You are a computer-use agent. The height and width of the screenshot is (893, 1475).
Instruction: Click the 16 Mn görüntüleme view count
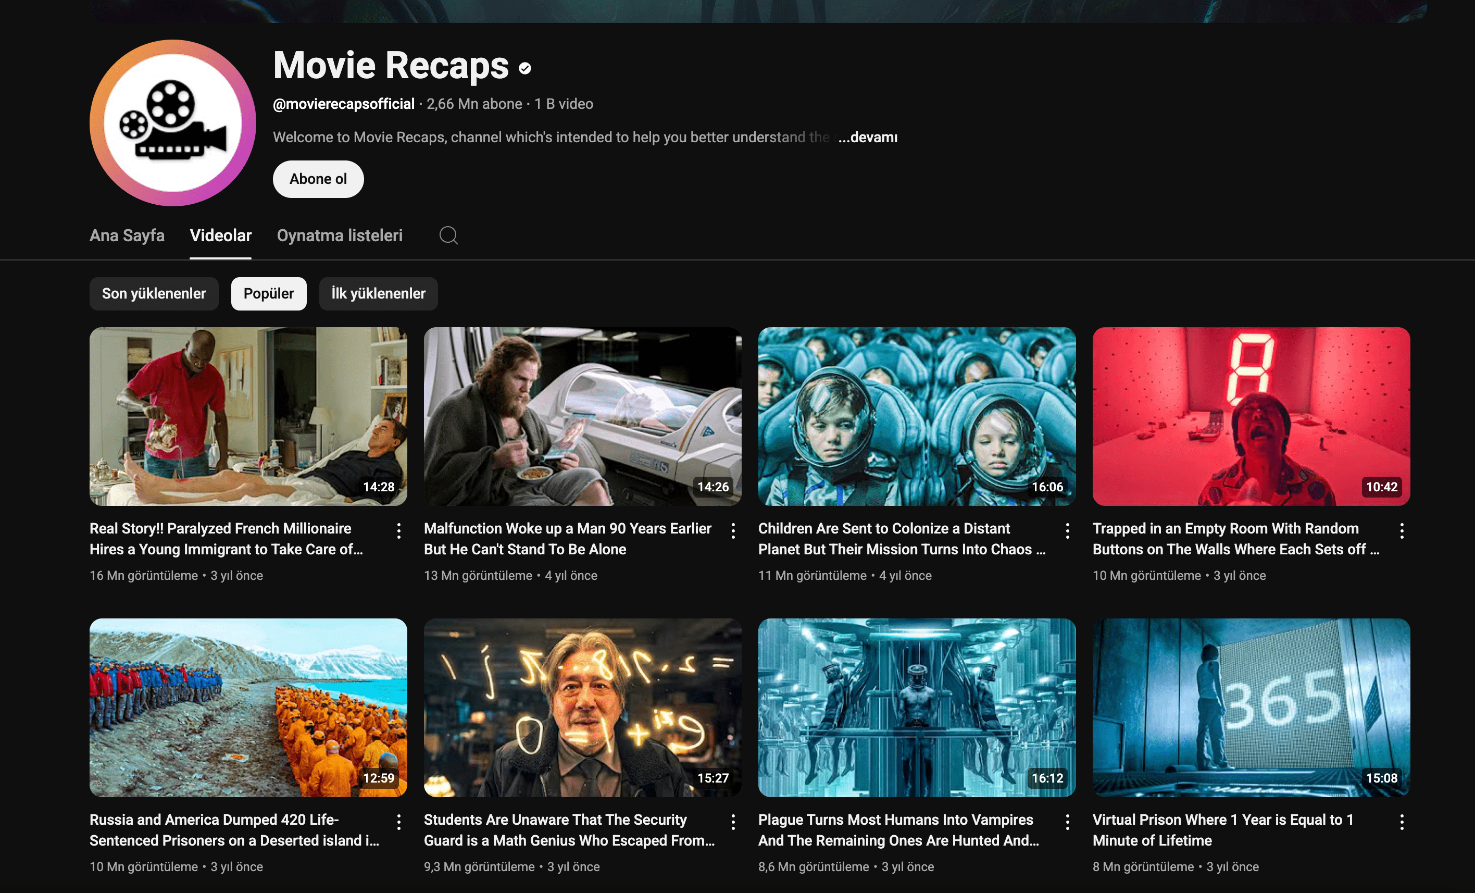click(144, 576)
